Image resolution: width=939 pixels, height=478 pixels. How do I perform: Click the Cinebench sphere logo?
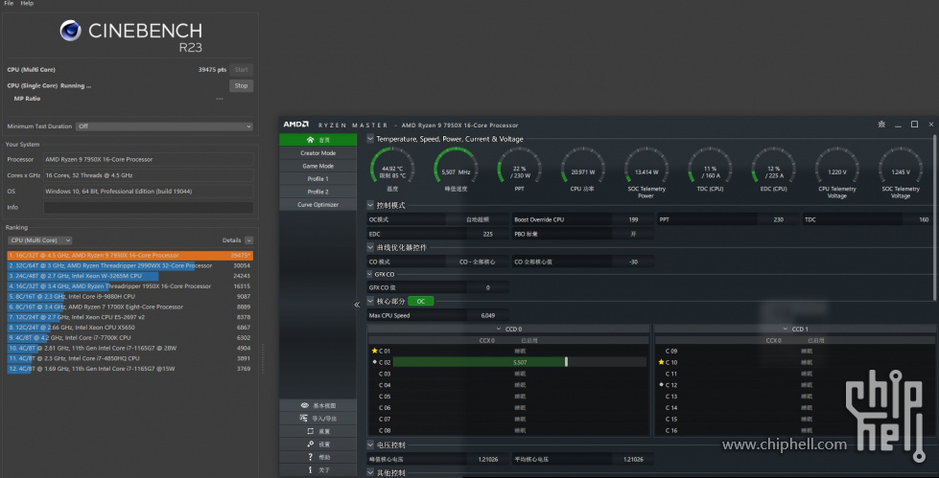point(71,31)
